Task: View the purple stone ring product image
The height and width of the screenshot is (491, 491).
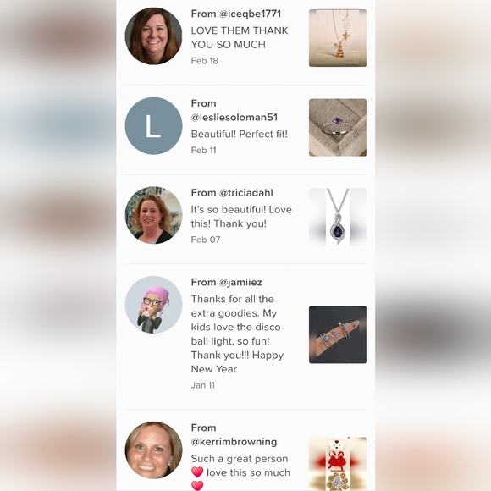Action: (x=338, y=128)
